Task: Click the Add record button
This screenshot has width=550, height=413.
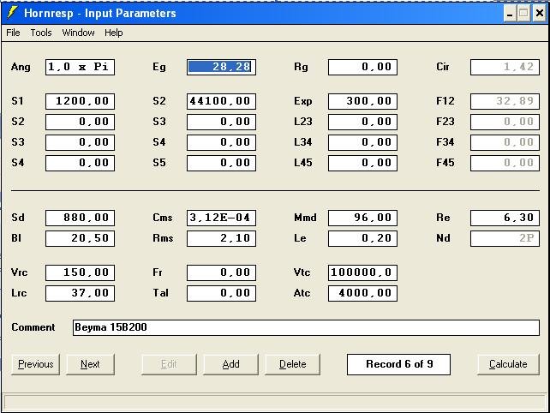Action: point(230,364)
